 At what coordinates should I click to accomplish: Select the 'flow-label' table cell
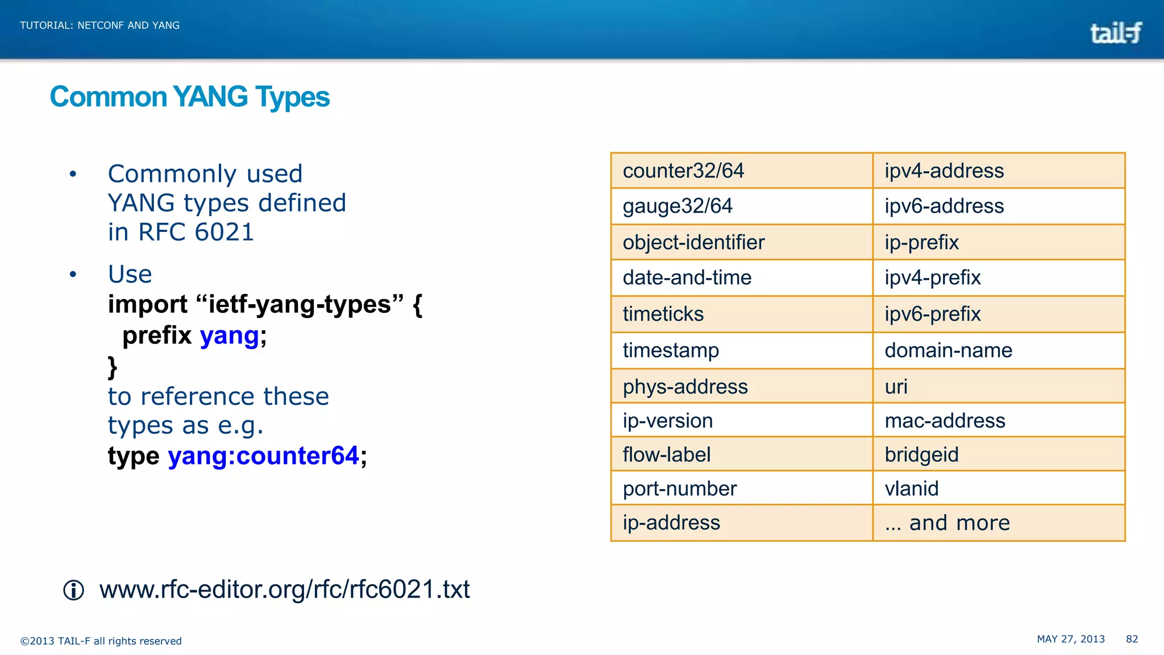point(742,454)
